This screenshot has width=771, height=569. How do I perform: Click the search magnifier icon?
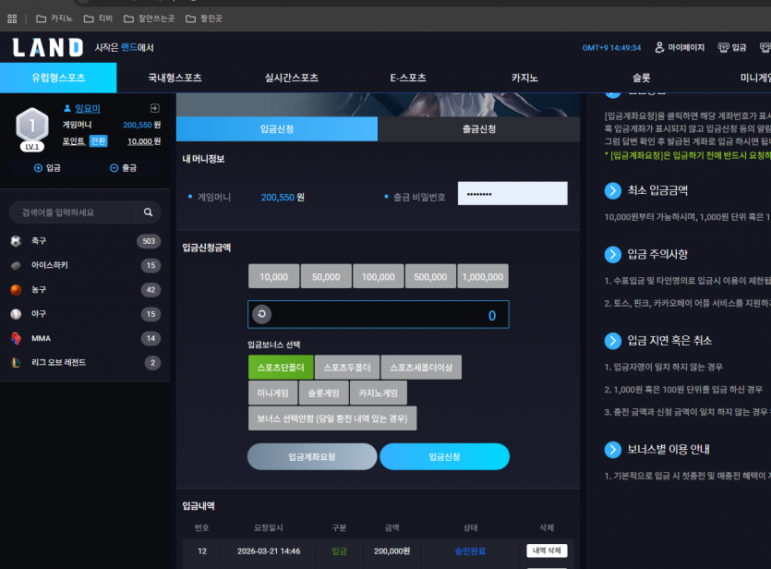tap(148, 212)
